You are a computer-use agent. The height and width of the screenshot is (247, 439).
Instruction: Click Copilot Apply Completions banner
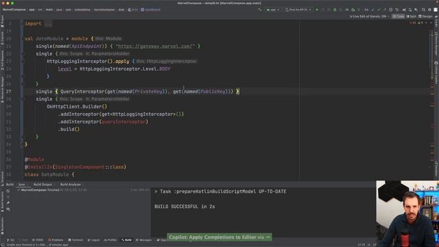point(219,237)
